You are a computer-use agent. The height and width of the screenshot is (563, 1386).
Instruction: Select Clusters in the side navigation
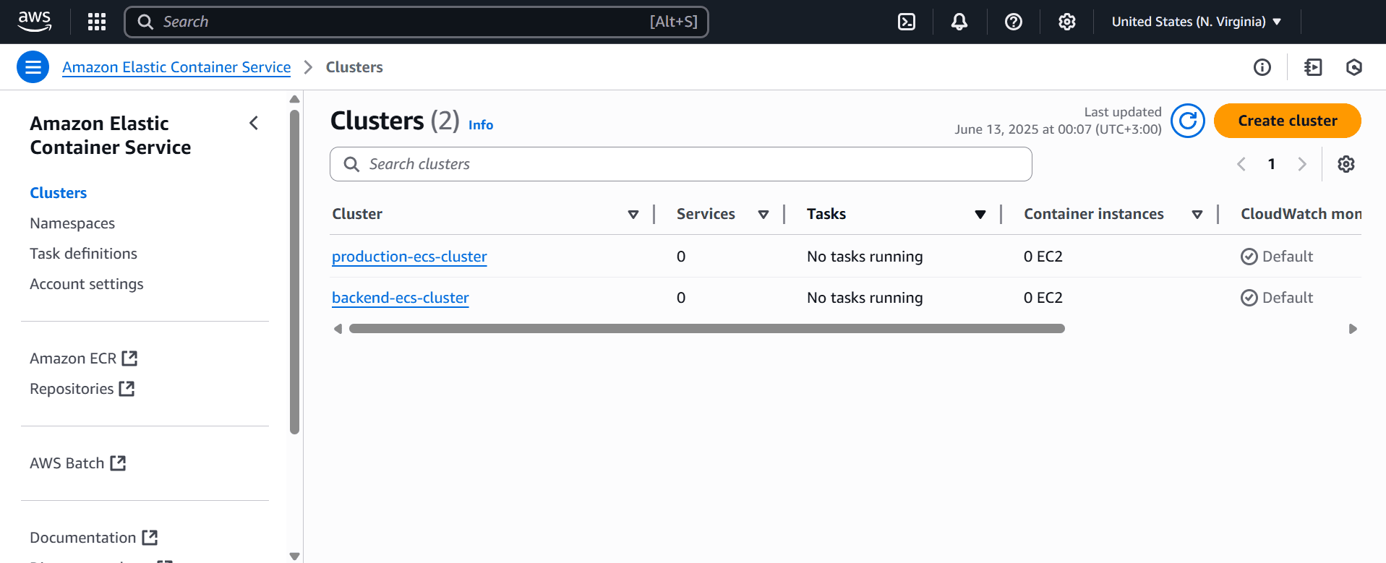tap(59, 193)
